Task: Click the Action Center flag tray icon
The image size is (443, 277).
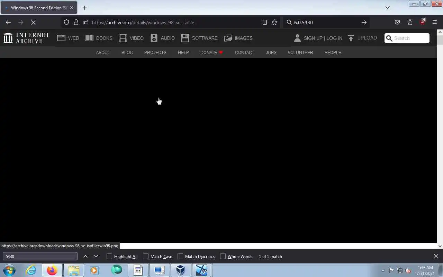Action: 391,270
